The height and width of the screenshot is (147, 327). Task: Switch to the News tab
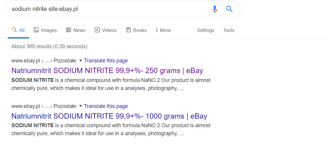(76, 30)
